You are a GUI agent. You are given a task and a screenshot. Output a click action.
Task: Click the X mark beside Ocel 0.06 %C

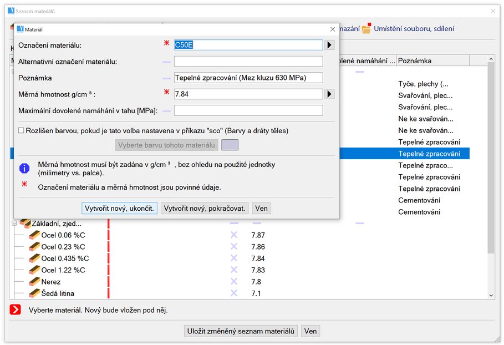pyautogui.click(x=234, y=235)
